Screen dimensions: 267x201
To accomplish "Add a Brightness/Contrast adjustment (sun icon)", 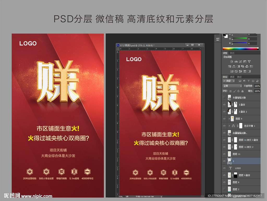I will pyautogui.click(x=232, y=62).
